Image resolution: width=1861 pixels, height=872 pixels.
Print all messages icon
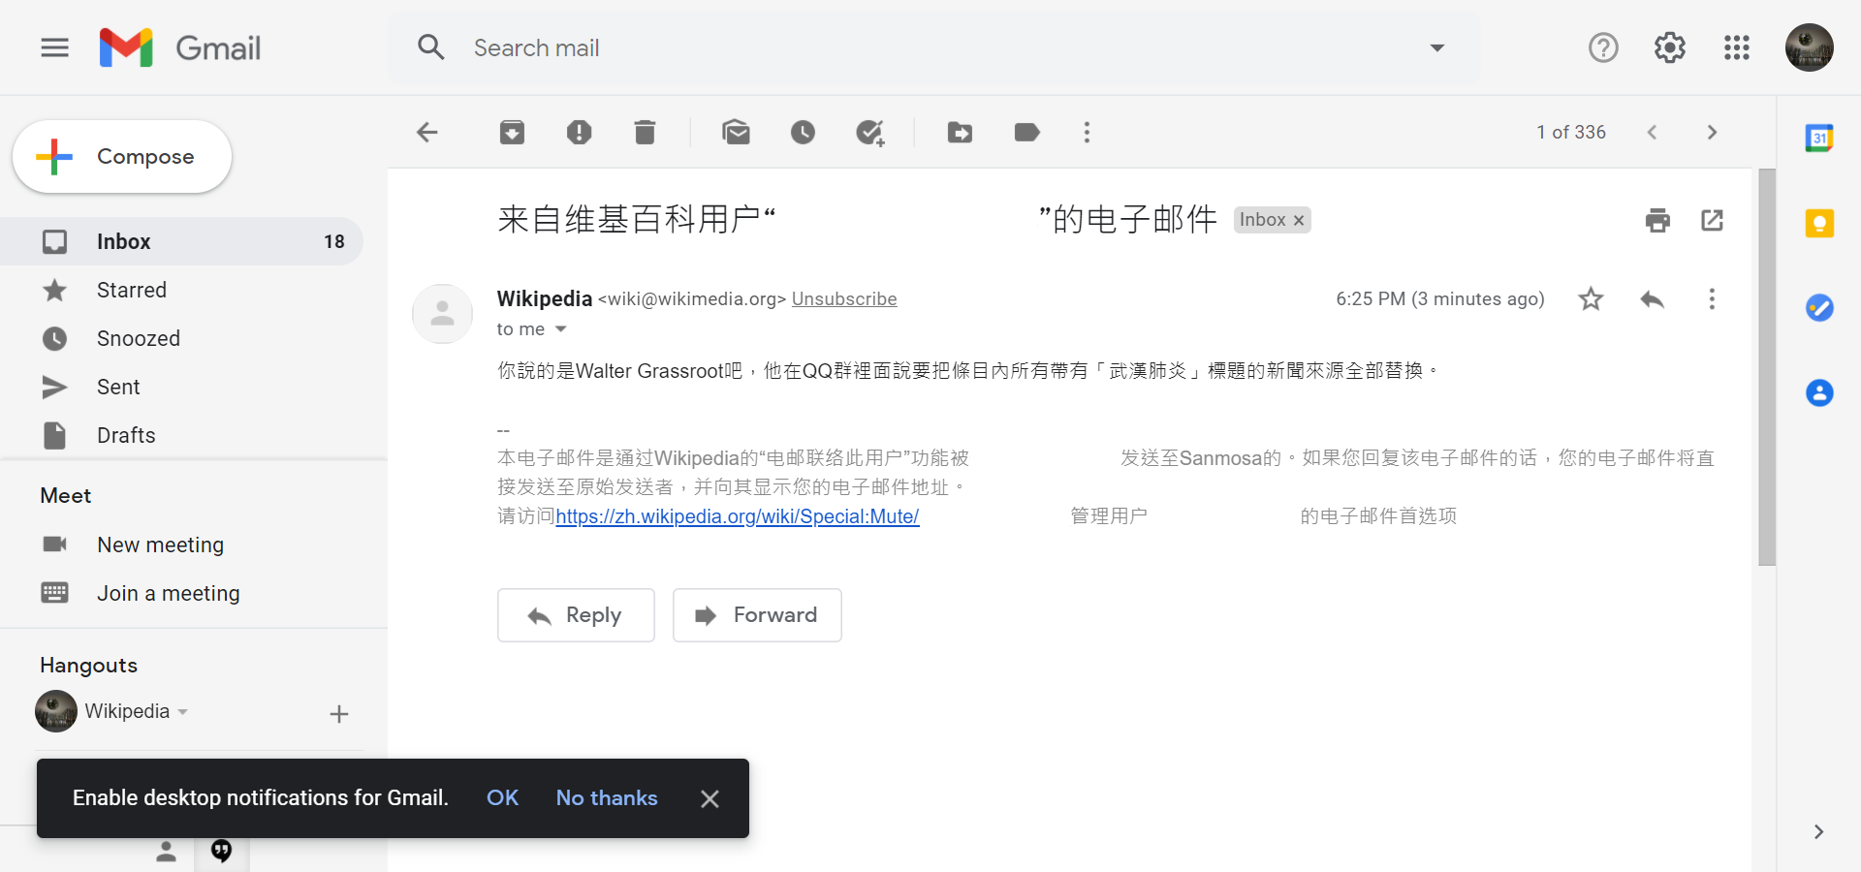[1657, 220]
